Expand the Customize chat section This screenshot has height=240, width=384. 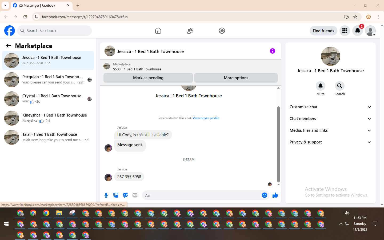tap(330, 107)
